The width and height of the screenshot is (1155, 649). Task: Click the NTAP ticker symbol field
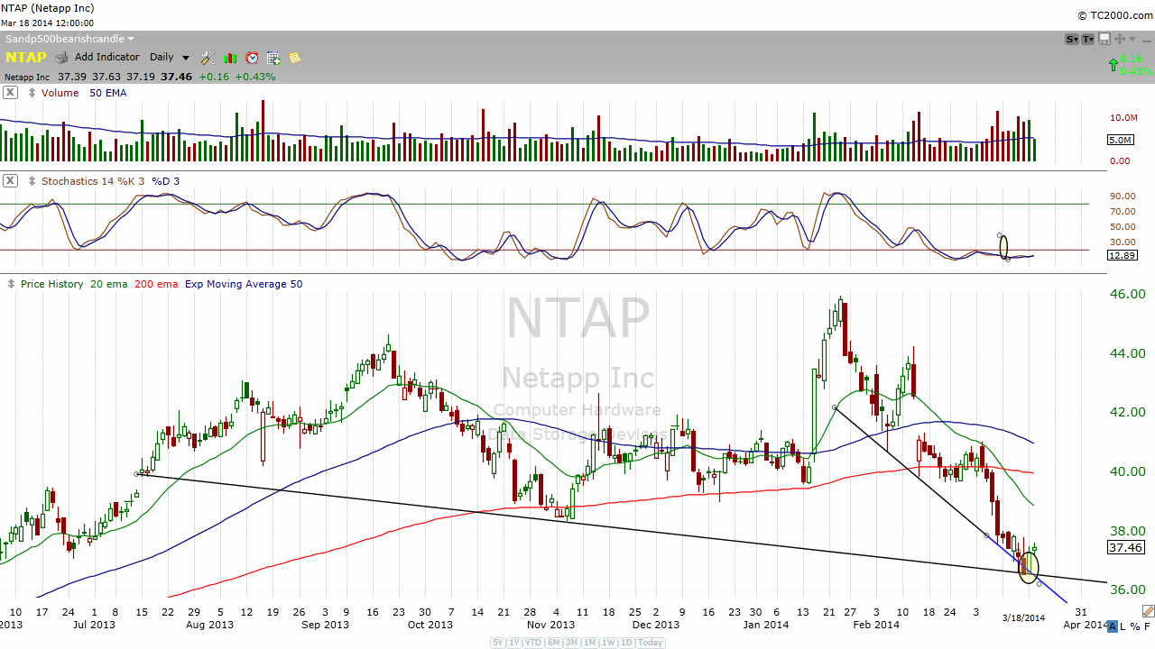(x=25, y=58)
